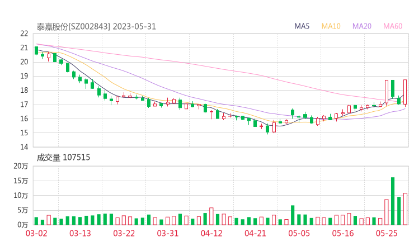Click the 03-22 date axis label
Screen dimensions: 414x246
click(124, 233)
